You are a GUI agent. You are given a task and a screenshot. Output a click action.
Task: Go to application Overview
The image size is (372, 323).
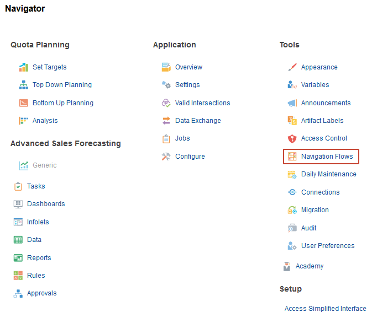coord(188,67)
